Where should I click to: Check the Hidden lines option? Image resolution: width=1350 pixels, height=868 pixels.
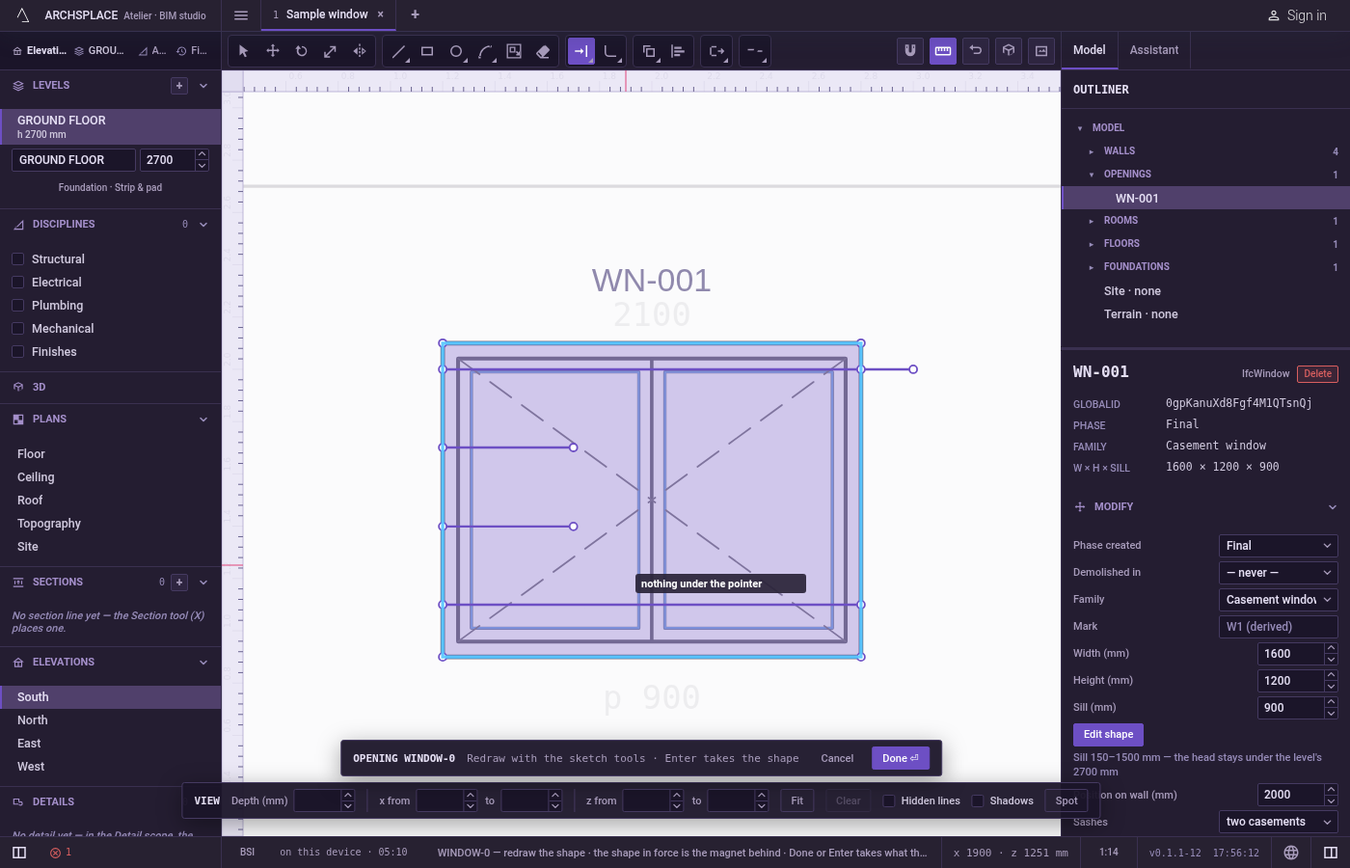tap(889, 800)
